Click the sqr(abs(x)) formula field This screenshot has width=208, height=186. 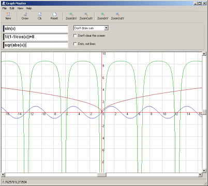pos(36,45)
